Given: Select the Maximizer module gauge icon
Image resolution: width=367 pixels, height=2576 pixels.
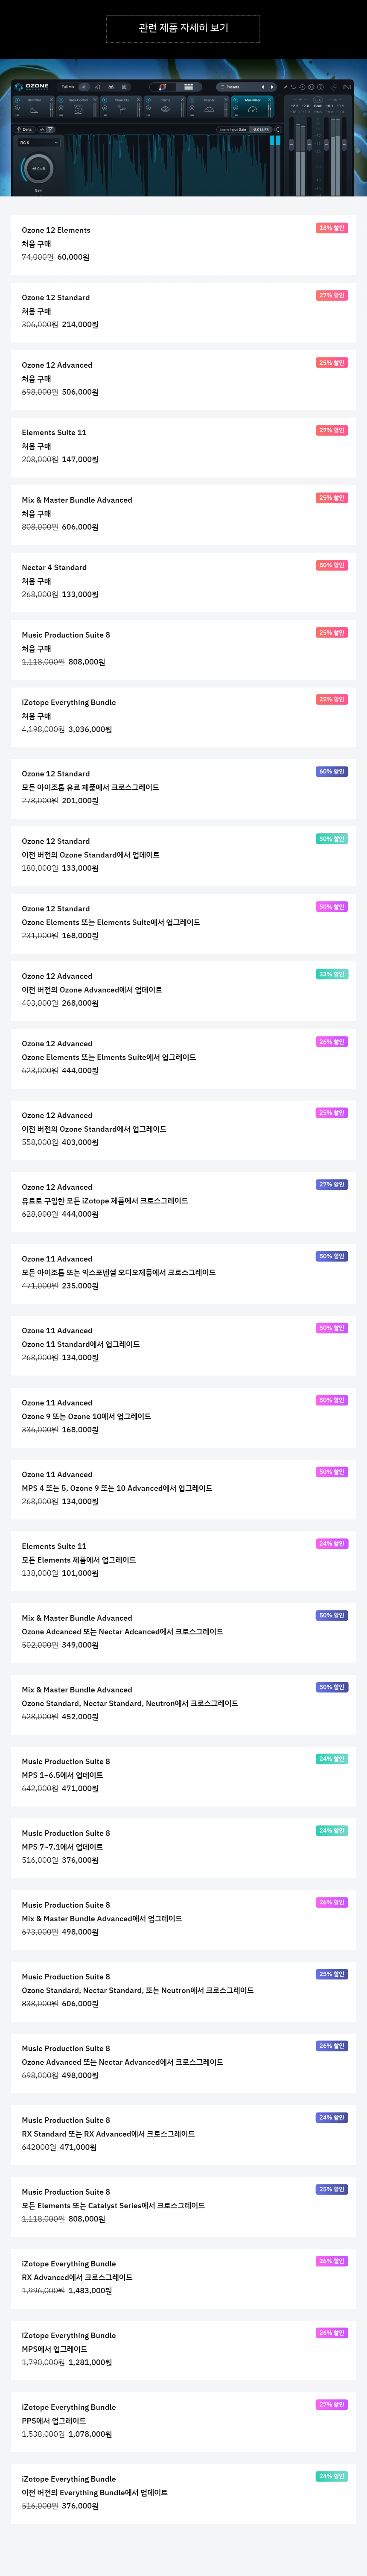Looking at the screenshot, I should click(x=253, y=109).
